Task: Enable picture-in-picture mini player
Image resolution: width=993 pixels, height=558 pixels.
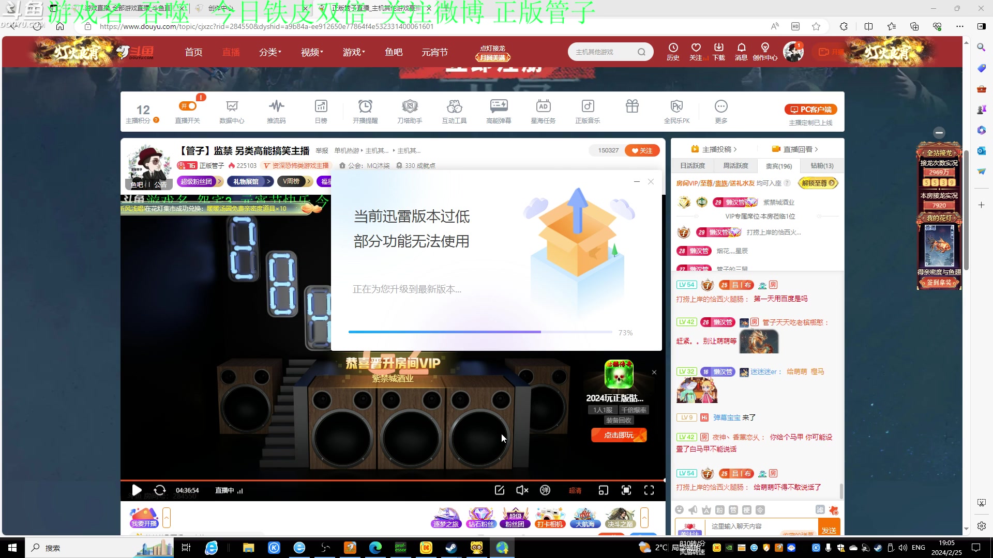Action: (603, 490)
